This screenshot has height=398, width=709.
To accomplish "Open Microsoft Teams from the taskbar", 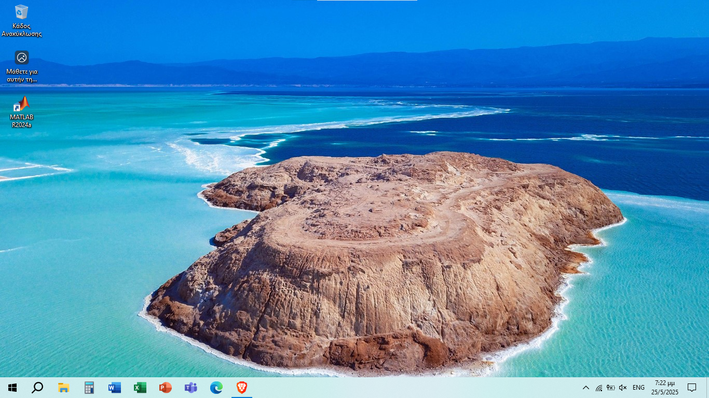I will coord(190,388).
